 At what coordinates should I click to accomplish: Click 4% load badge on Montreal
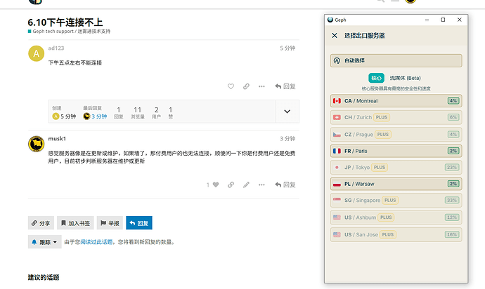click(453, 101)
